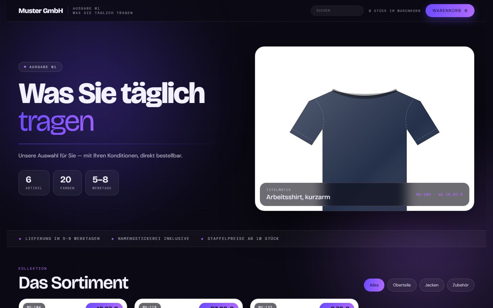Click the '20 Farben' stat card

67,183
